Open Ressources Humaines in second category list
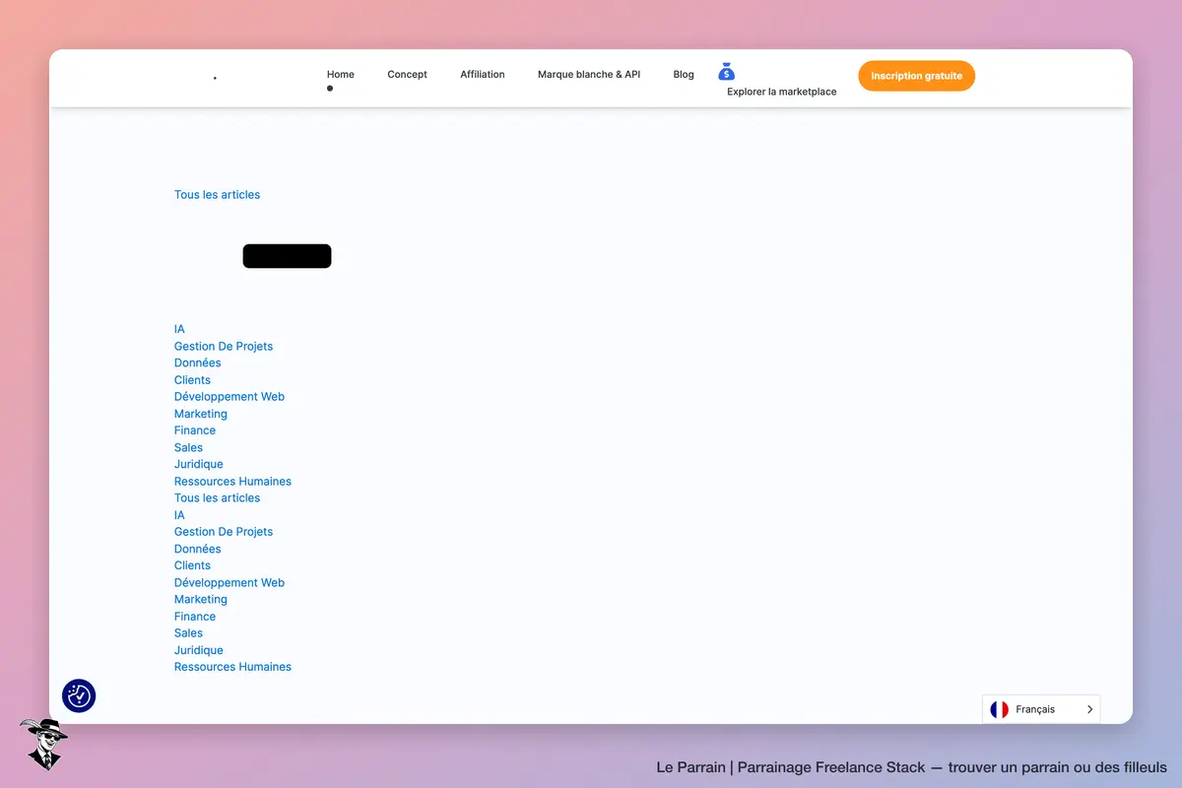The height and width of the screenshot is (788, 1182). pos(232,667)
